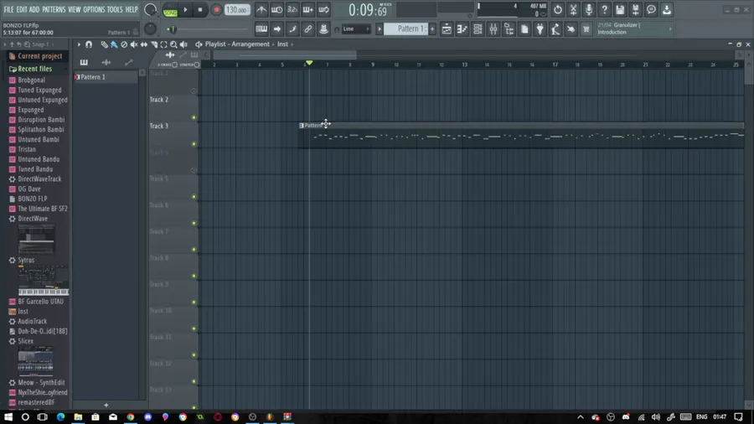Screen dimensions: 754x424
Task: Toggle the playlist snap magnet icon
Action: click(x=89, y=44)
